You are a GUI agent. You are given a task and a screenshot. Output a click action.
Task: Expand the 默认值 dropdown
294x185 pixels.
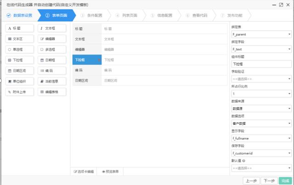(x=261, y=168)
